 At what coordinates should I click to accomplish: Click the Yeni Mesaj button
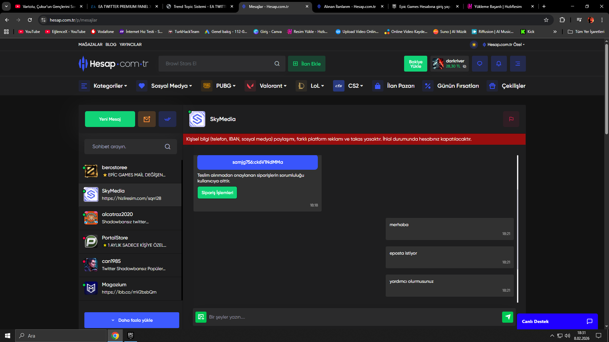click(x=110, y=119)
